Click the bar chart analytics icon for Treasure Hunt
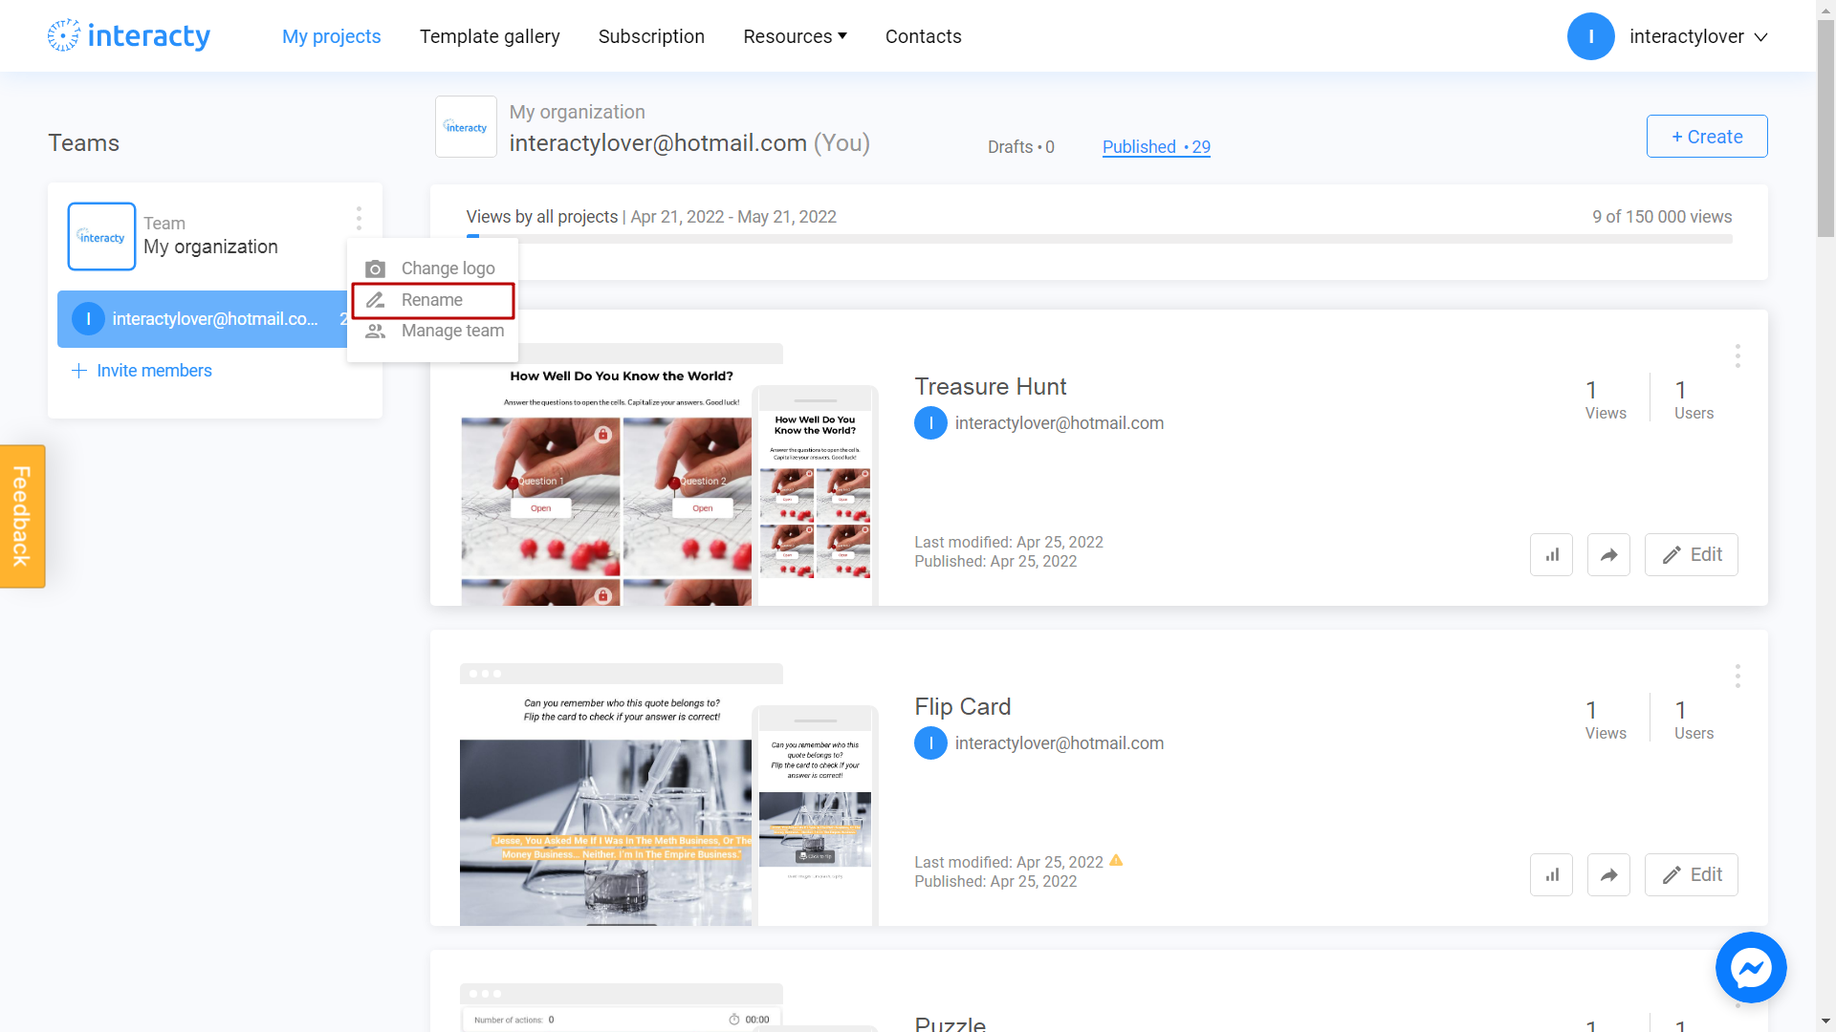Viewport: 1836px width, 1032px height. click(x=1552, y=554)
